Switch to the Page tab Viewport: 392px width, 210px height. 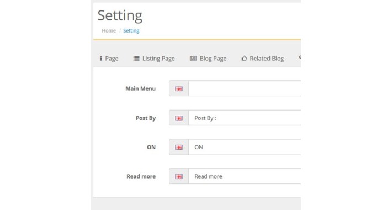(x=109, y=59)
